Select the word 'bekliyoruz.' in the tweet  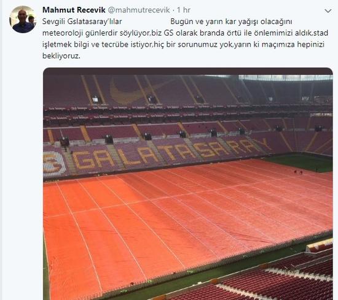tap(61, 56)
